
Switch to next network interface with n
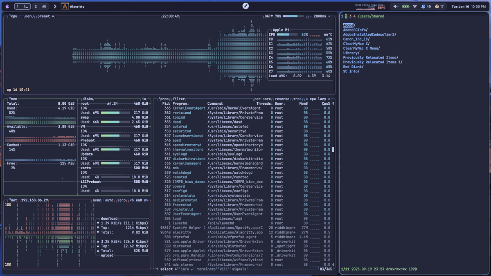coord(145,200)
